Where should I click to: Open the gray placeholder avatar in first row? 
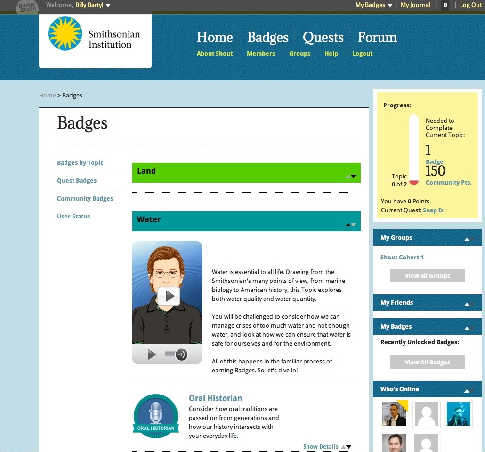pos(426,414)
